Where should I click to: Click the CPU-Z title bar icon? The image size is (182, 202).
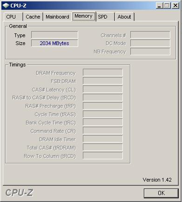point(6,6)
